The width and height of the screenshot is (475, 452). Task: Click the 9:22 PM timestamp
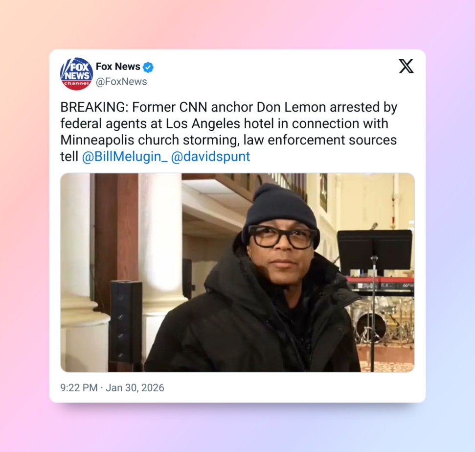click(79, 388)
